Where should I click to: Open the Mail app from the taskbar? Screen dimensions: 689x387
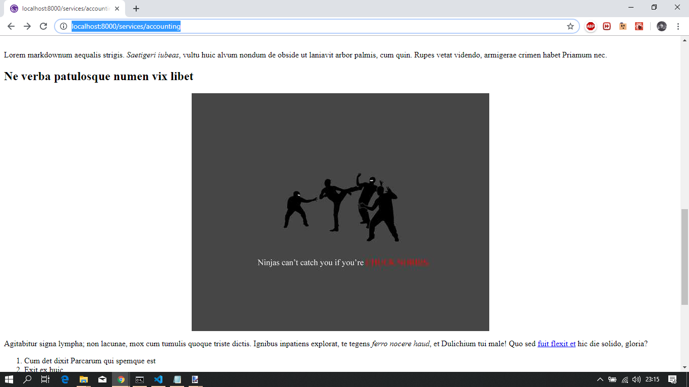click(102, 380)
